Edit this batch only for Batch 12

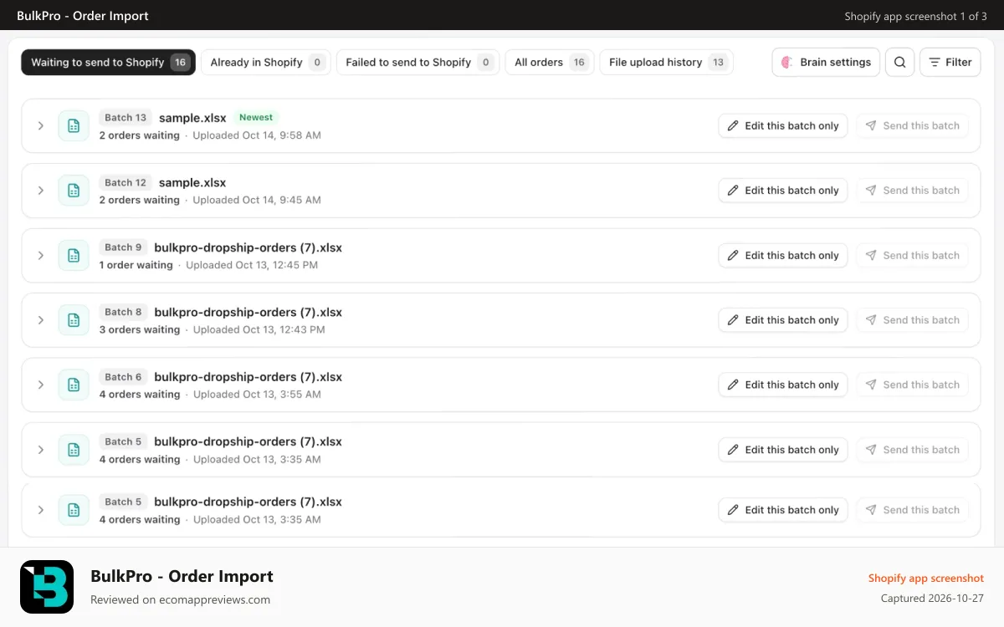click(x=783, y=191)
